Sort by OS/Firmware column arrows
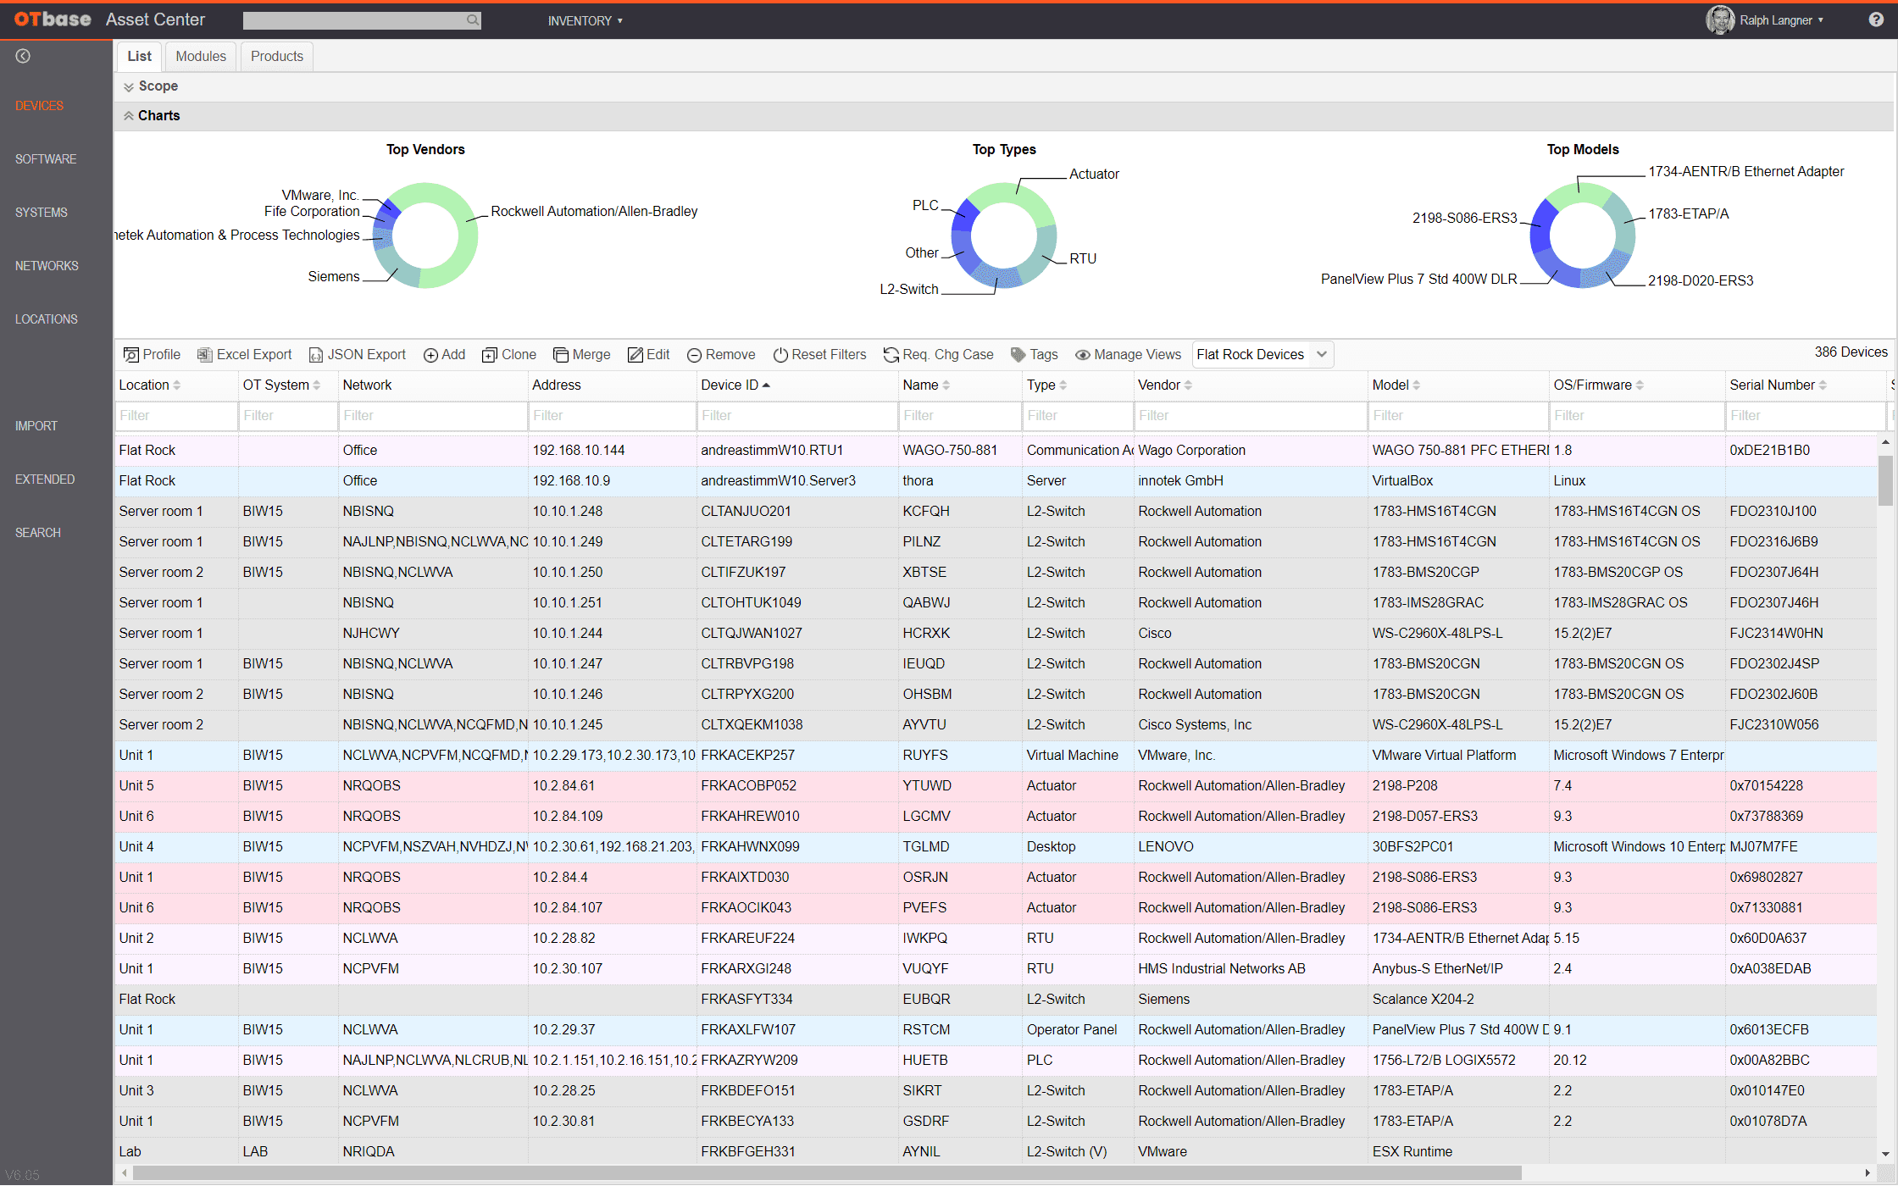 point(1640,385)
